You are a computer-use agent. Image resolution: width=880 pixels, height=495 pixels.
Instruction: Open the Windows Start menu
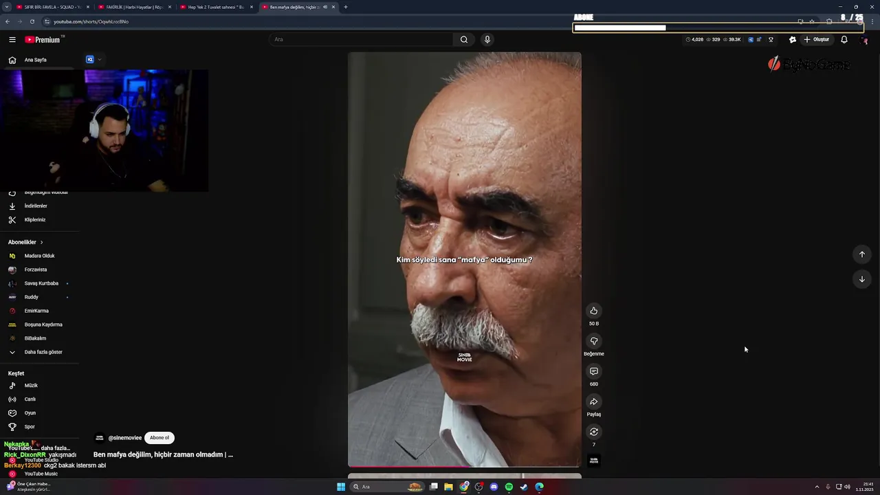click(x=341, y=487)
